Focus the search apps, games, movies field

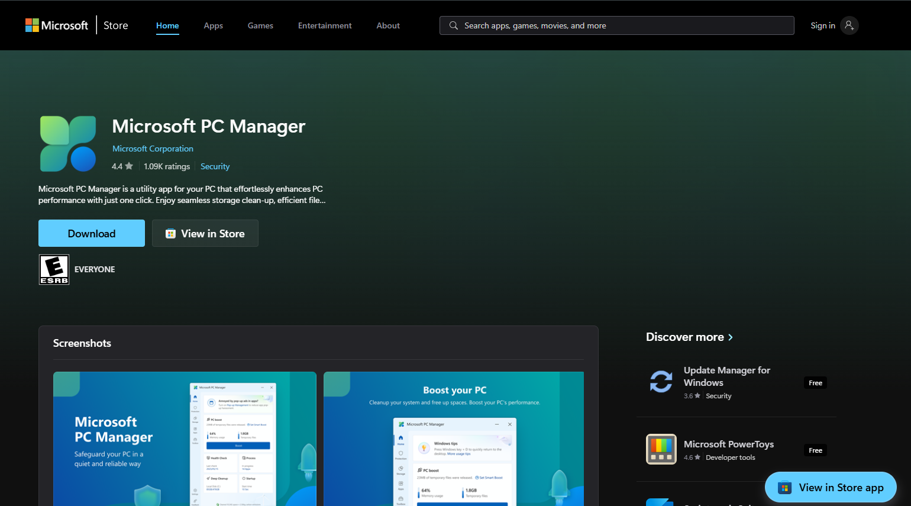pyautogui.click(x=616, y=25)
